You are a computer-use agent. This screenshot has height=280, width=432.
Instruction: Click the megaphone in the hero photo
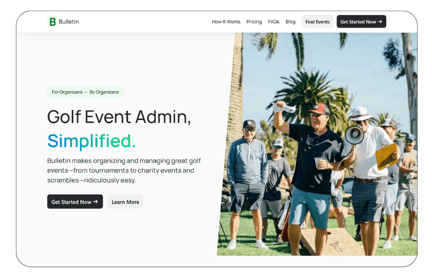(355, 135)
